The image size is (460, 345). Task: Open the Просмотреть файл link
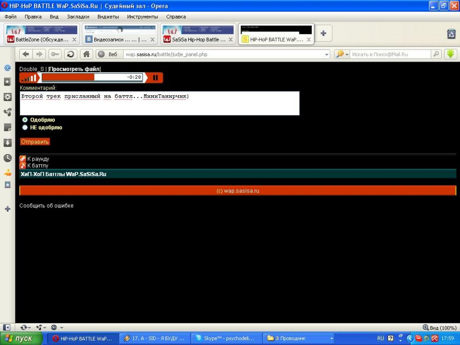[74, 69]
